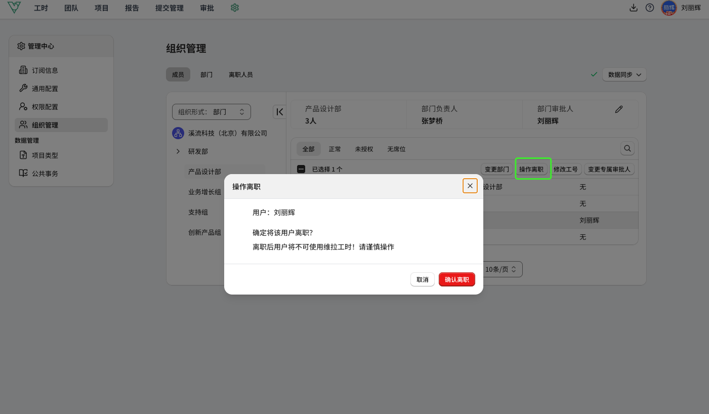Click the 取消 button in dialog
The height and width of the screenshot is (414, 709).
tap(423, 279)
